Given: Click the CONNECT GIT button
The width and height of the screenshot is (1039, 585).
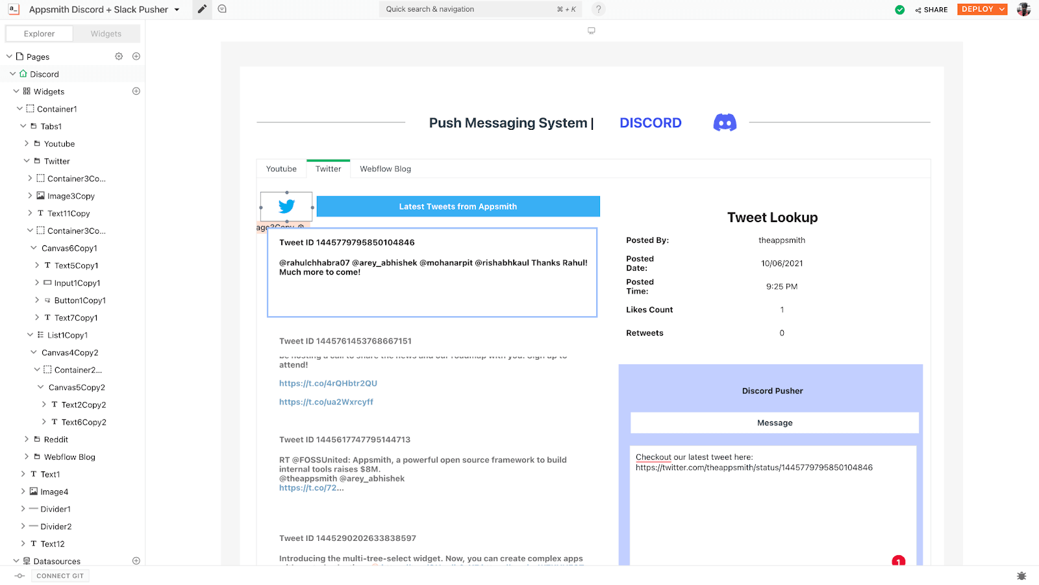Looking at the screenshot, I should [x=60, y=576].
